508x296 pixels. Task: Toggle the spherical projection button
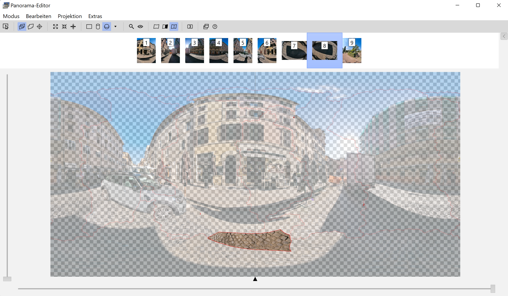(107, 26)
